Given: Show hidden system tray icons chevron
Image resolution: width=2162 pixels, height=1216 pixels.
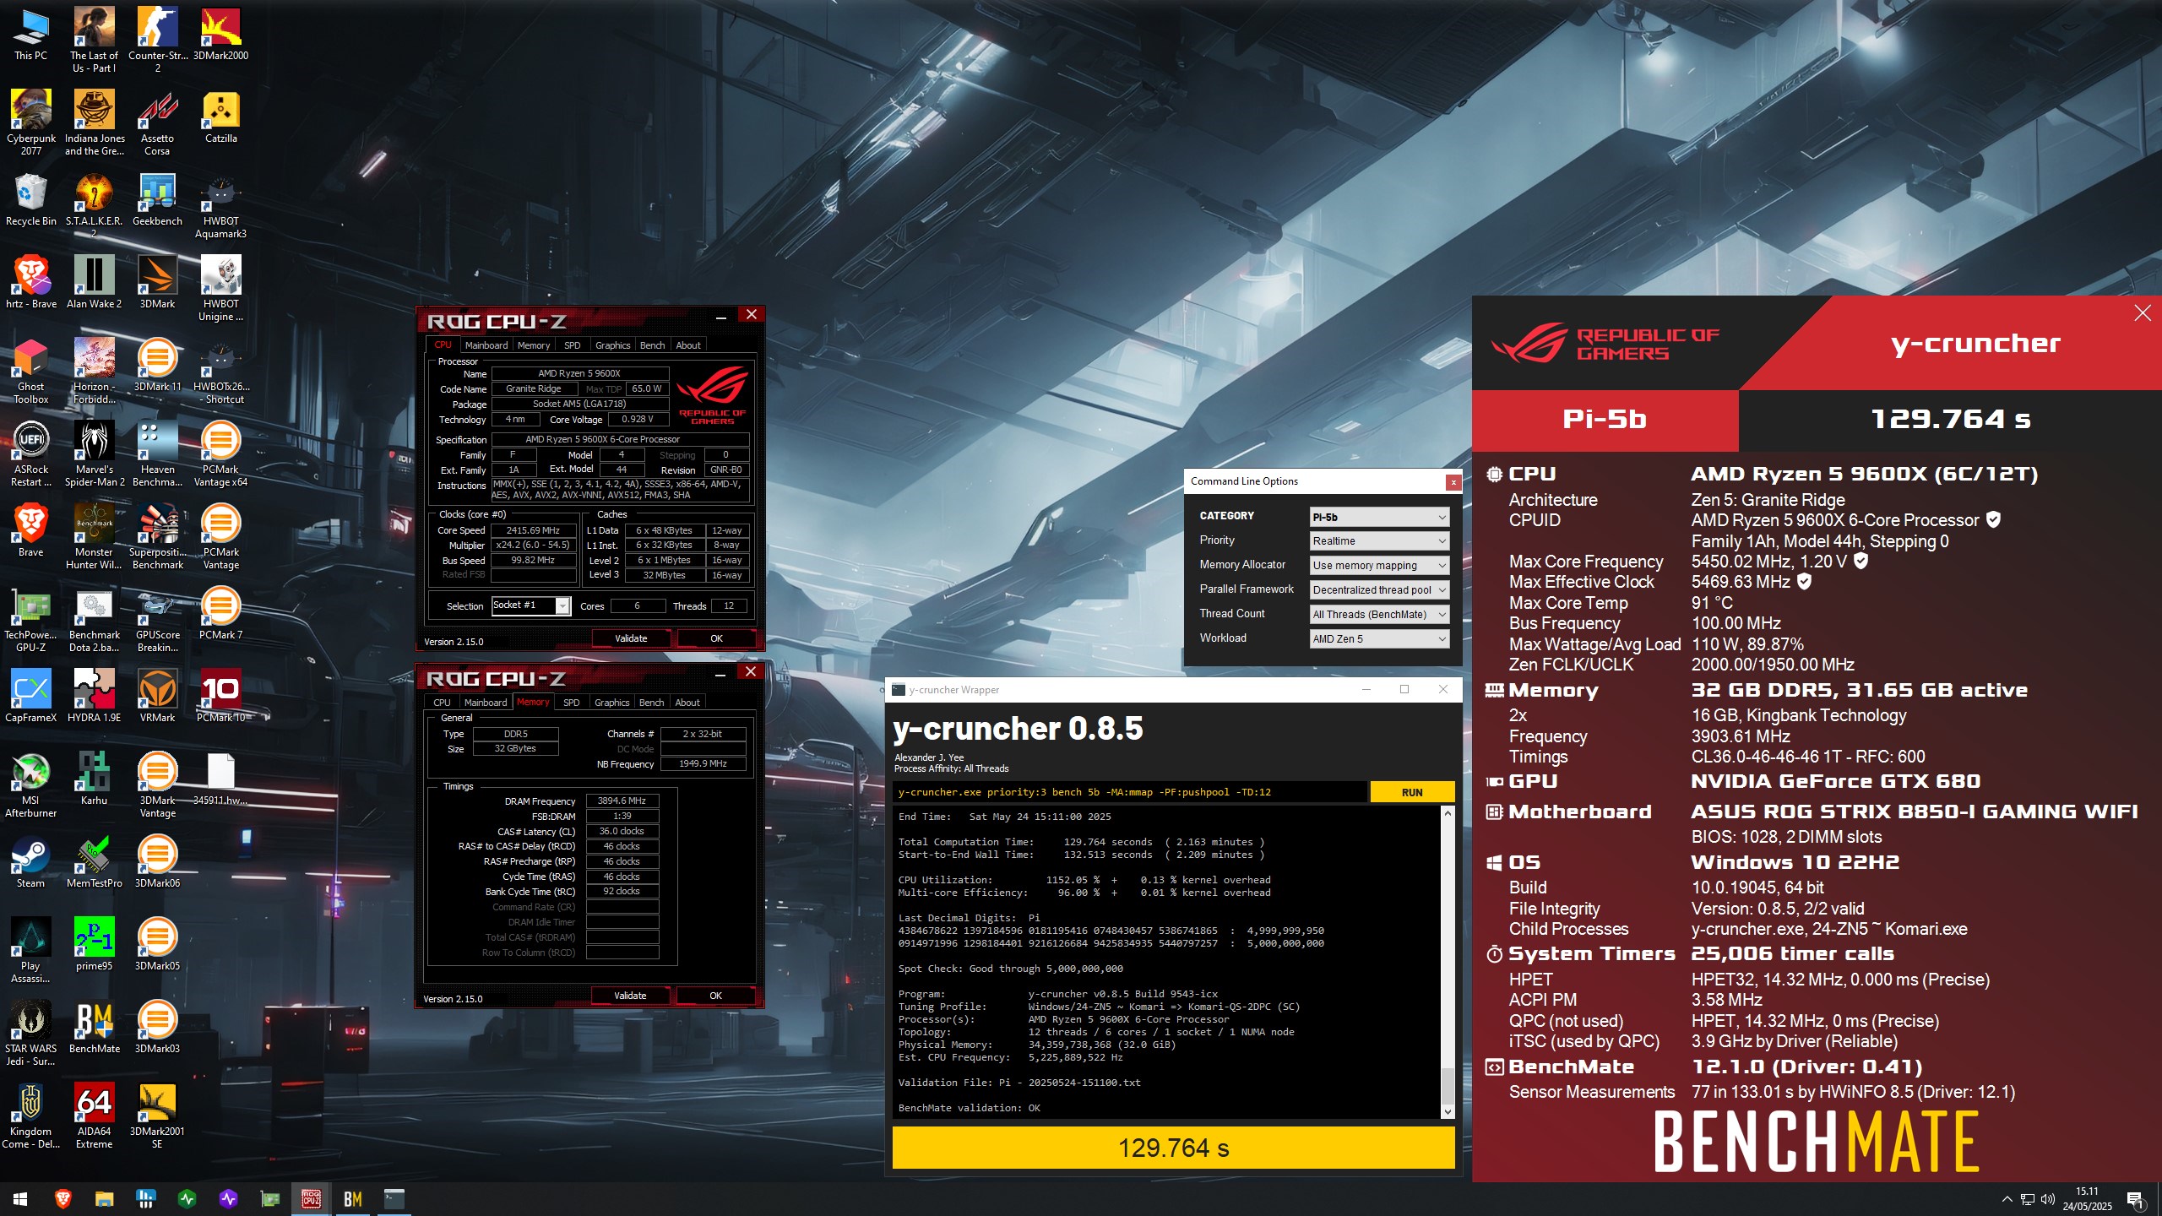Looking at the screenshot, I should [x=2007, y=1199].
